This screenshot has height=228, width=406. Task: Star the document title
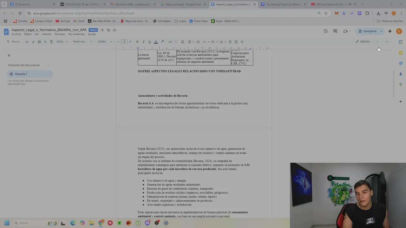click(102, 30)
